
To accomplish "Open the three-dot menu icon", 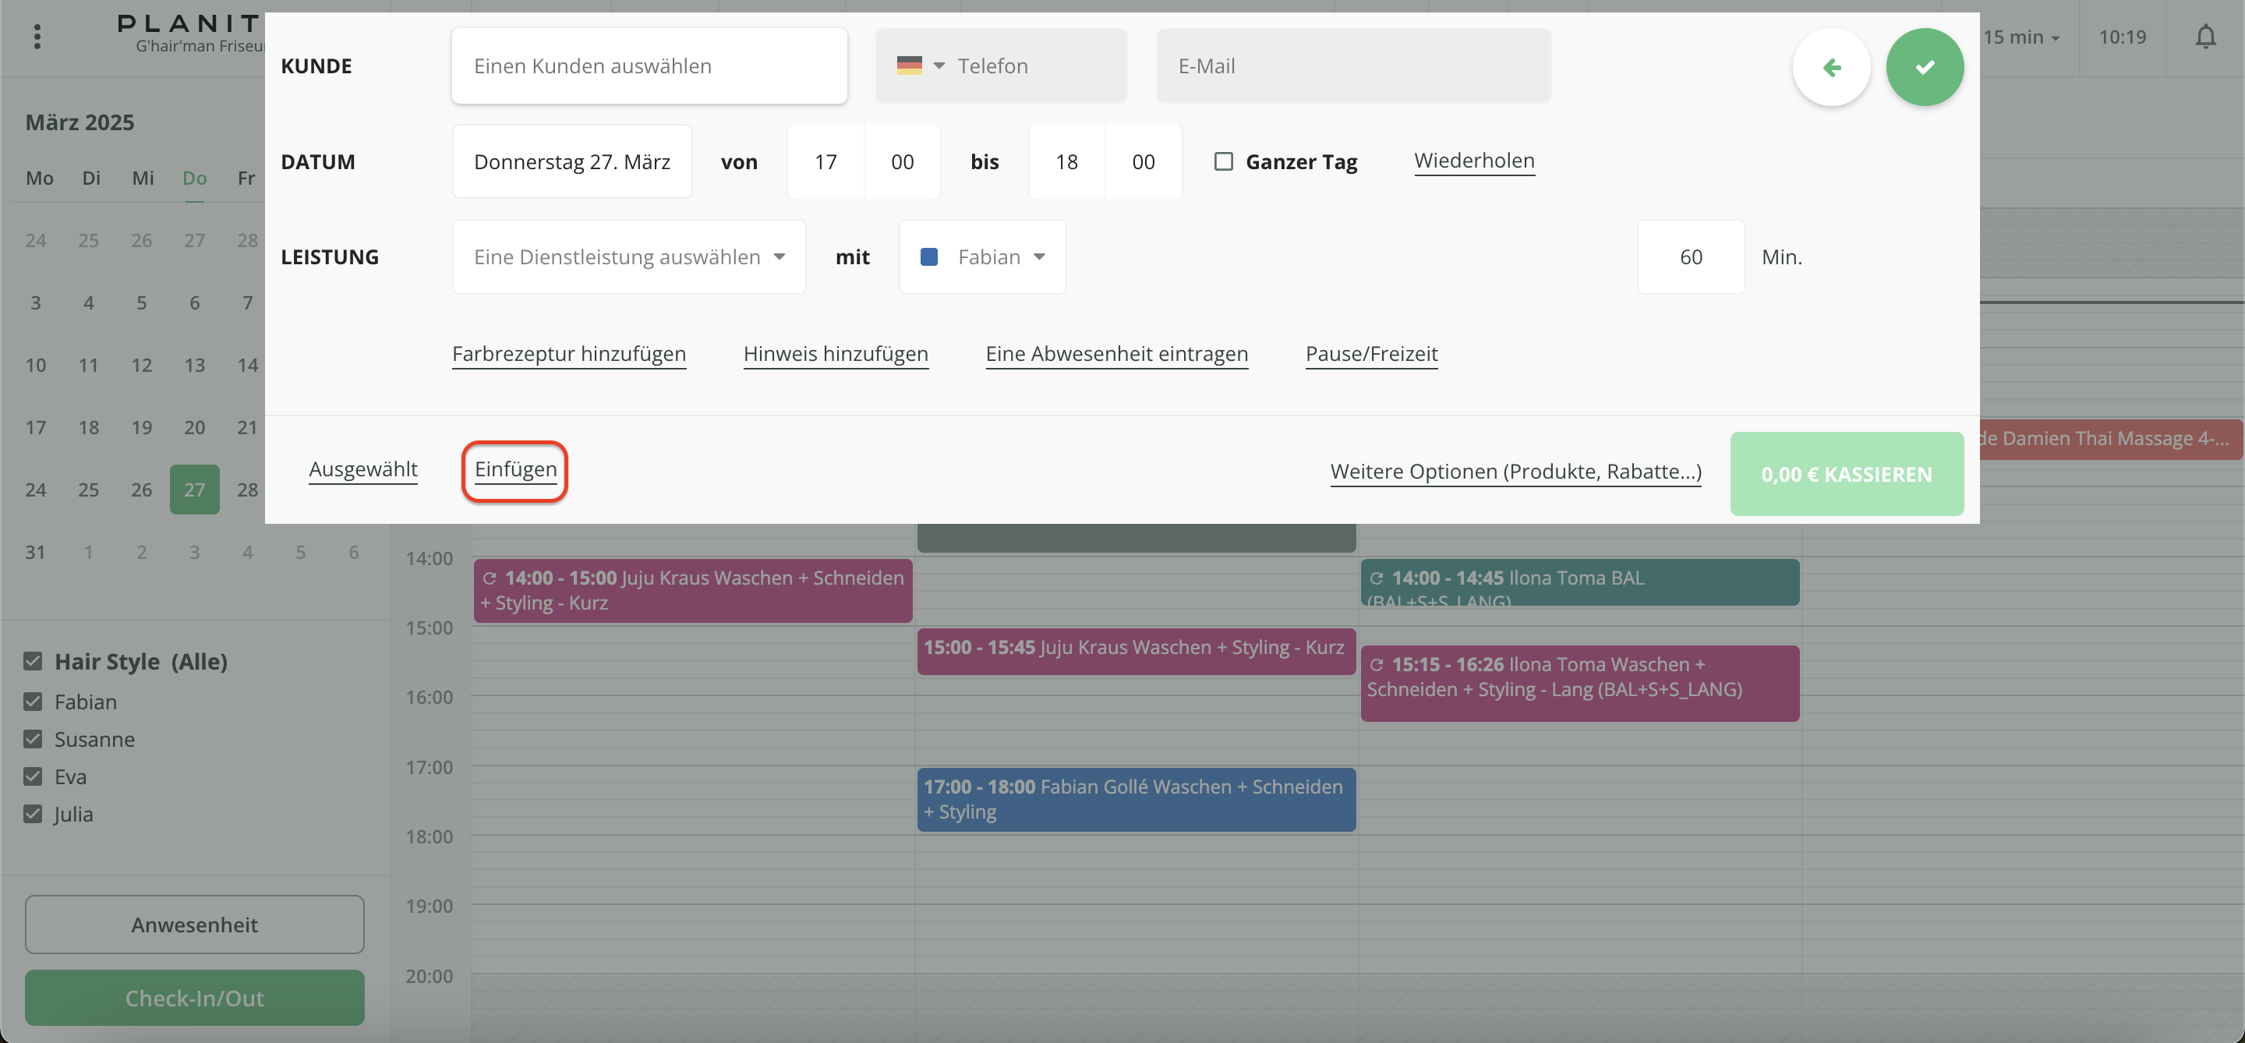I will click(x=37, y=37).
